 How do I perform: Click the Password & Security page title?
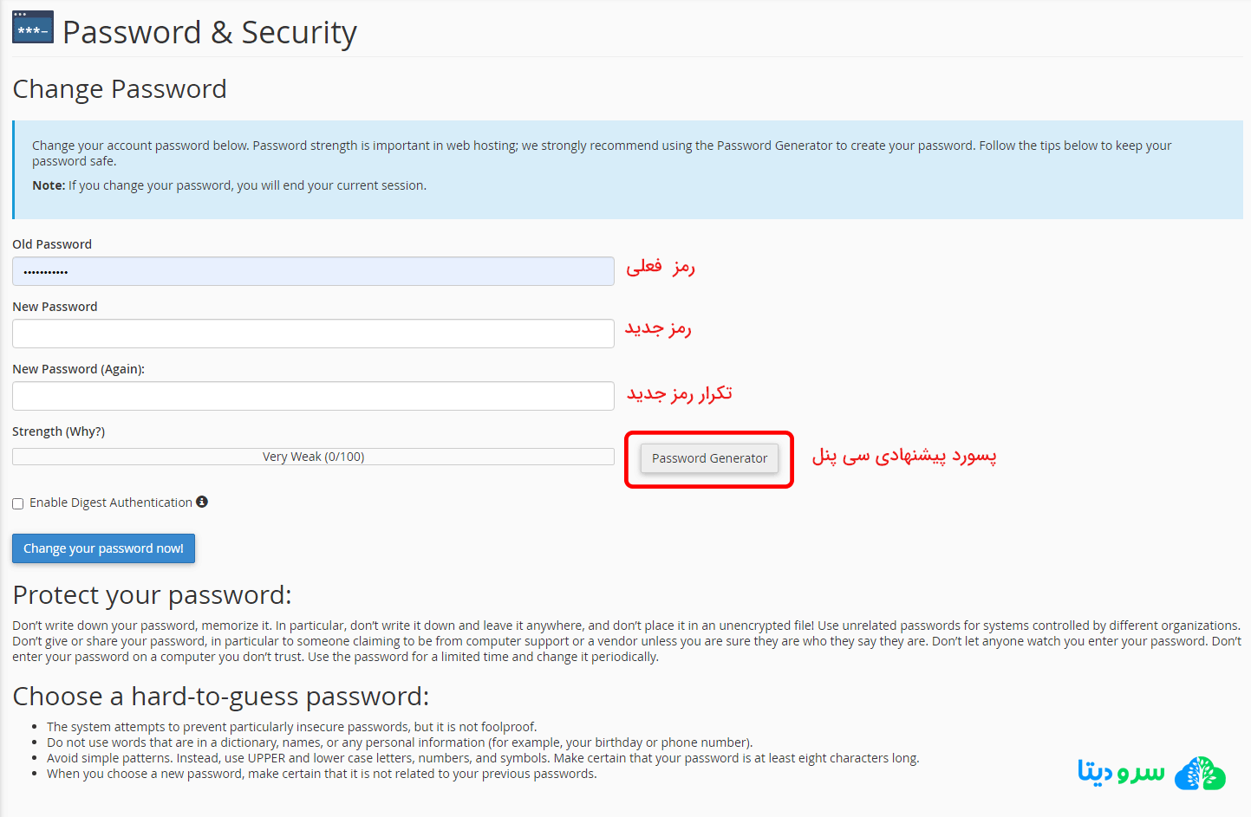209,32
